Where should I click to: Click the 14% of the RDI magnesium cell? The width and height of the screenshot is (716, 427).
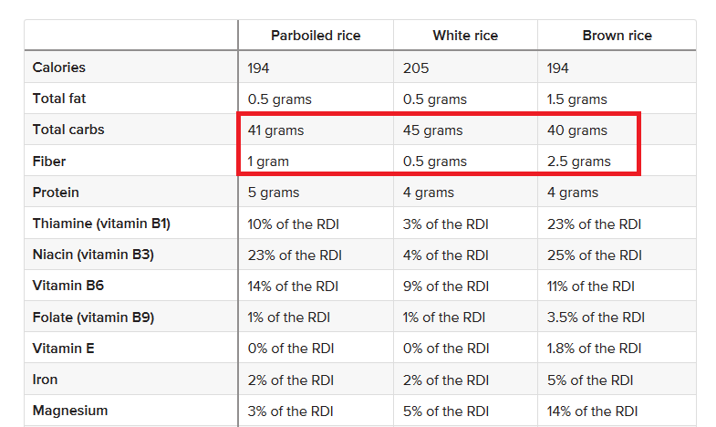[x=592, y=411]
